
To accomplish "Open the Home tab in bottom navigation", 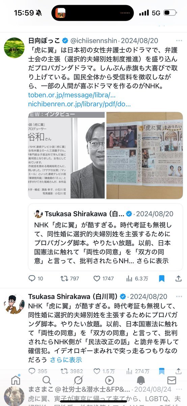I will tap(16, 380).
